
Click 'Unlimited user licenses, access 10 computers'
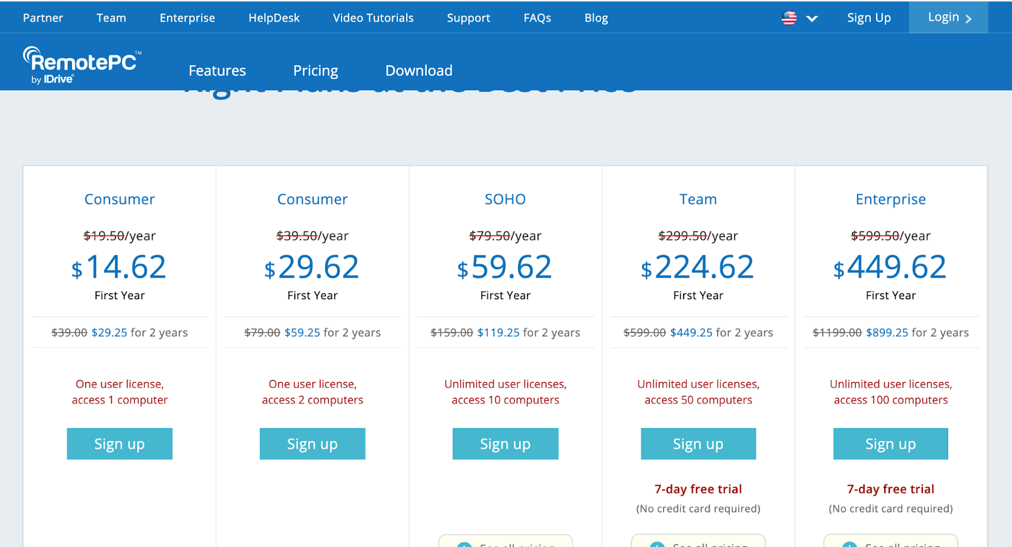pos(505,392)
